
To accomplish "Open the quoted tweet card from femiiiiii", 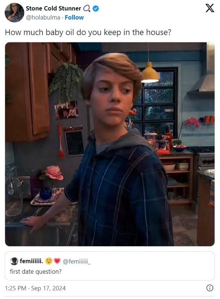I will (x=110, y=266).
